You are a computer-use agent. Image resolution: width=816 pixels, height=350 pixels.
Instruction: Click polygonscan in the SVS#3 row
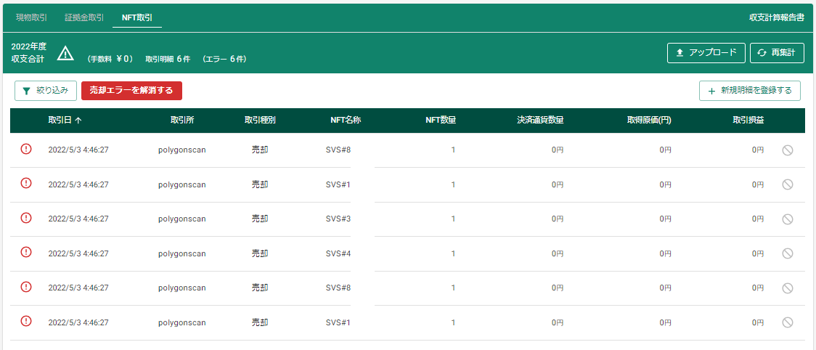tap(182, 219)
